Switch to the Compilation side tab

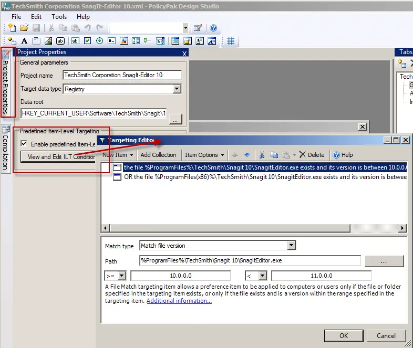[x=6, y=148]
